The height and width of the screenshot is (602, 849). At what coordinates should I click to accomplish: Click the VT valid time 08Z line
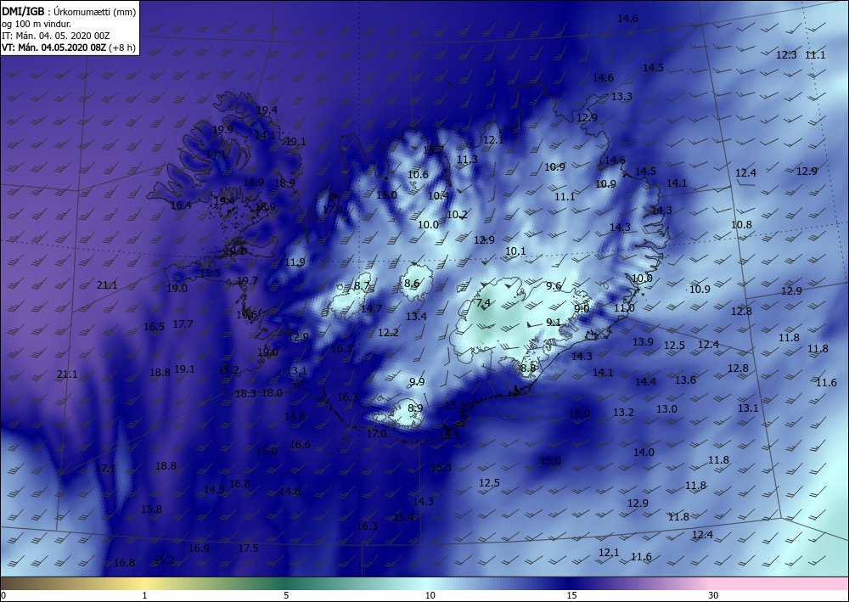[x=54, y=47]
